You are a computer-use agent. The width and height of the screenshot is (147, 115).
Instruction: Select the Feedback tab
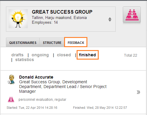click(76, 43)
